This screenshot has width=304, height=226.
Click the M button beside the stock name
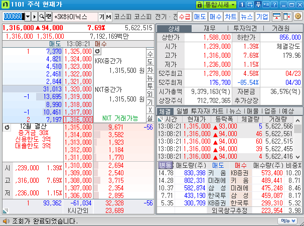tap(108, 17)
